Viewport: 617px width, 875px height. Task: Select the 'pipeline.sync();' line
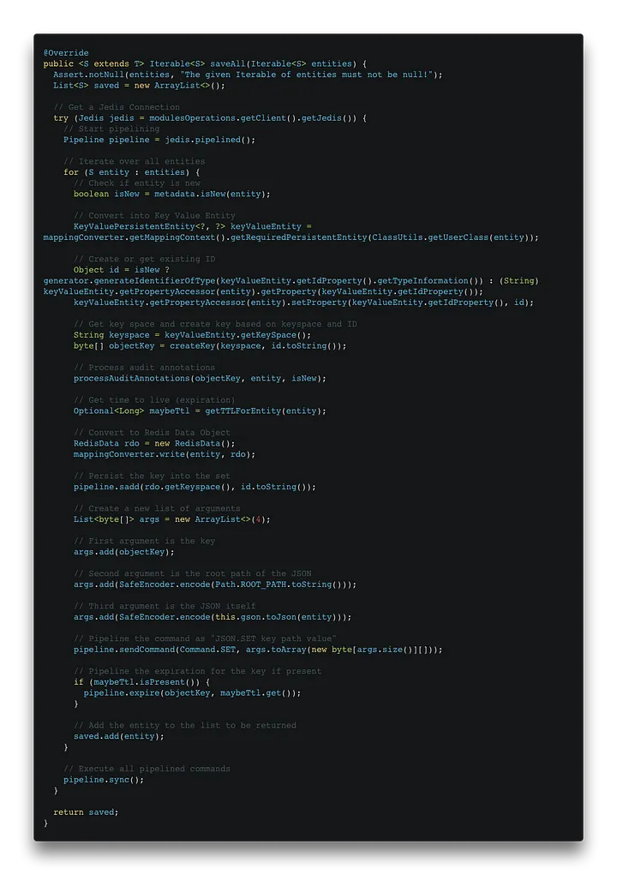(104, 780)
